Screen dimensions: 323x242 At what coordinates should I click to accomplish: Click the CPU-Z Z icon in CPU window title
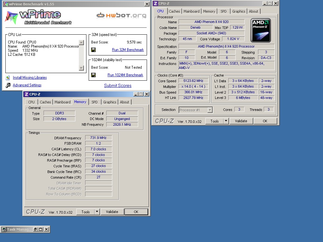(156, 3)
